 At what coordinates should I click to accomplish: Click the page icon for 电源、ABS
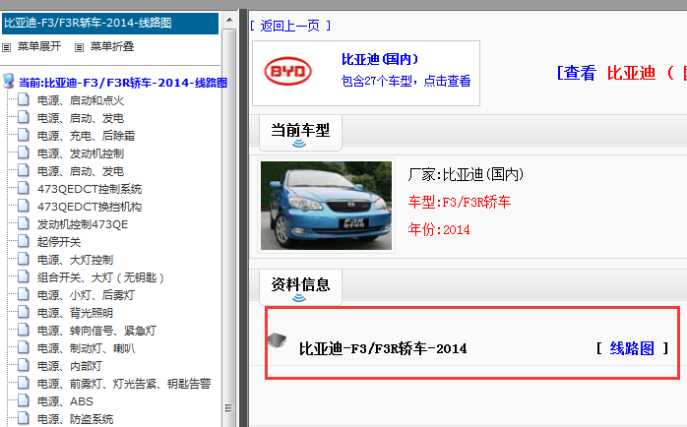coord(24,400)
